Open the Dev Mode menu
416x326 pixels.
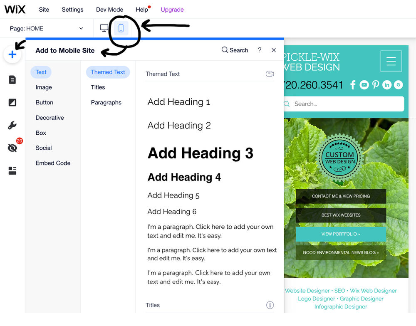109,9
